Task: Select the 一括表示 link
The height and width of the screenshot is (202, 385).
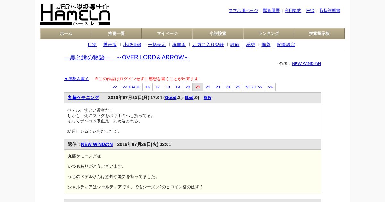Action: tap(157, 45)
